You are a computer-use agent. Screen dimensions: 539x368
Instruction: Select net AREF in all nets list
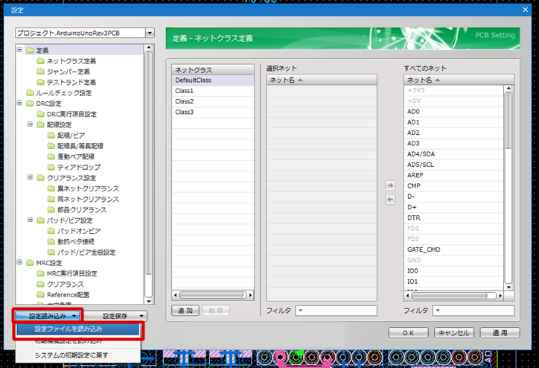pos(453,175)
